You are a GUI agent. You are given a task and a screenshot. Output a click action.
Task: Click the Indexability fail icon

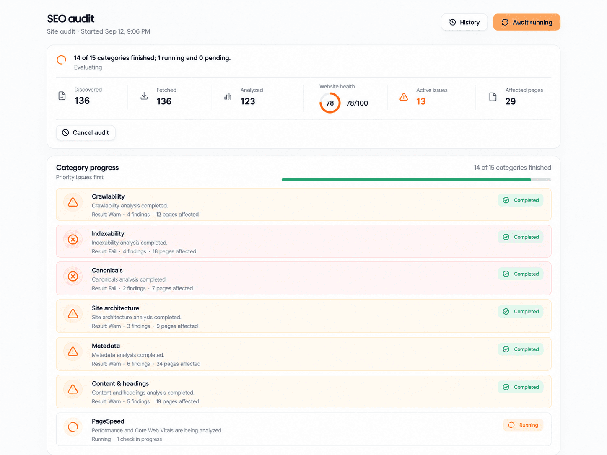pos(73,239)
